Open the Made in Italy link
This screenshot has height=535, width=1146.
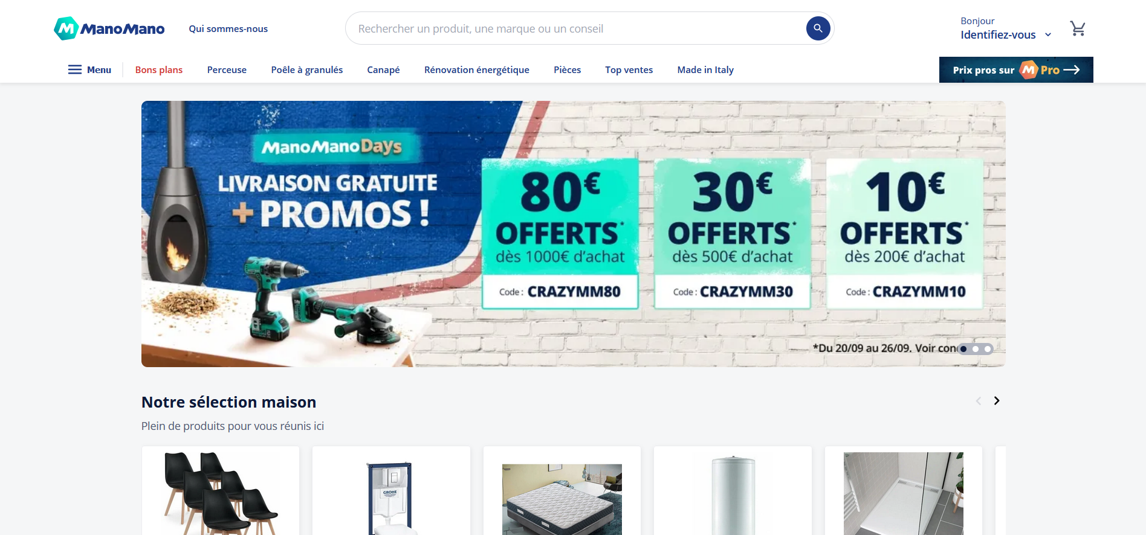(705, 69)
